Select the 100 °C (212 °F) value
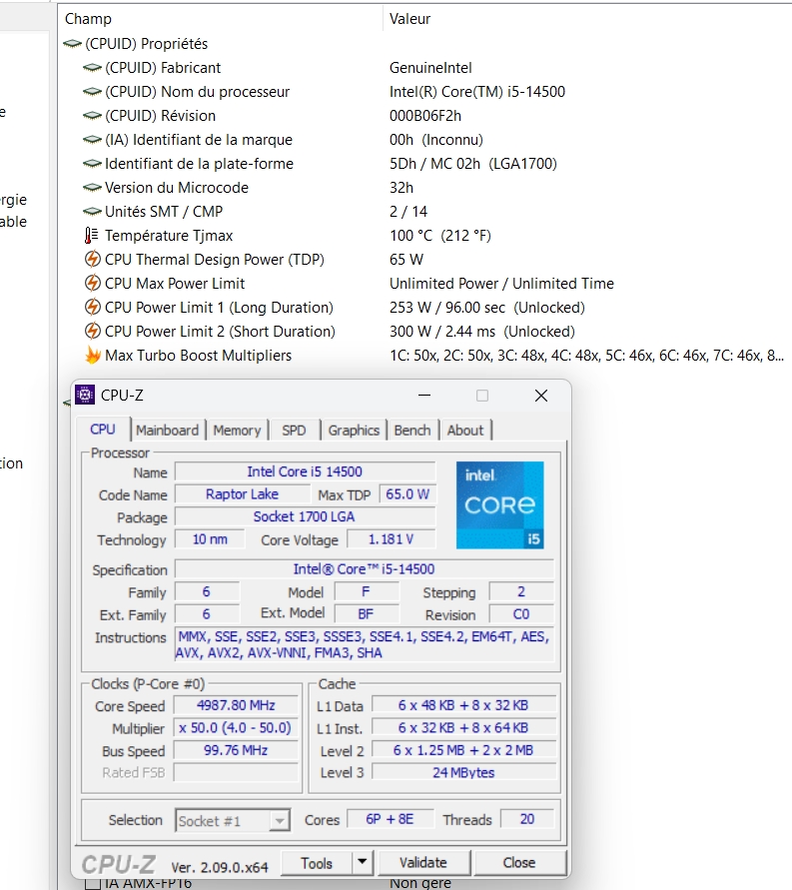792x890 pixels. pyautogui.click(x=440, y=236)
